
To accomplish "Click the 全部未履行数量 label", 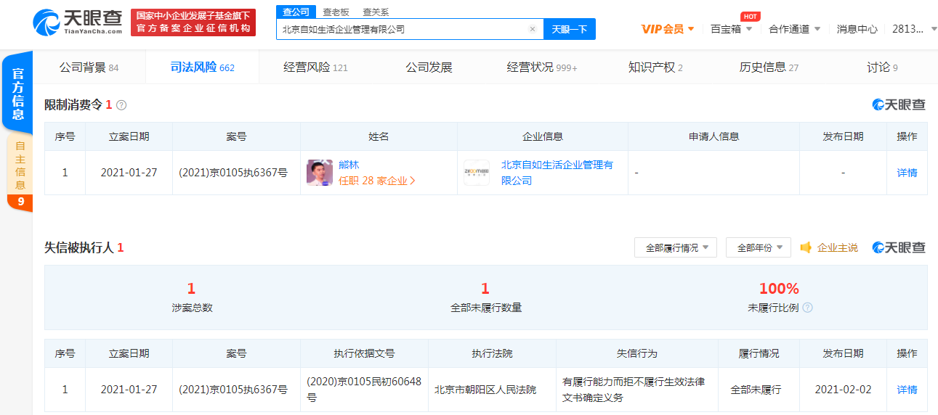I will click(x=486, y=308).
